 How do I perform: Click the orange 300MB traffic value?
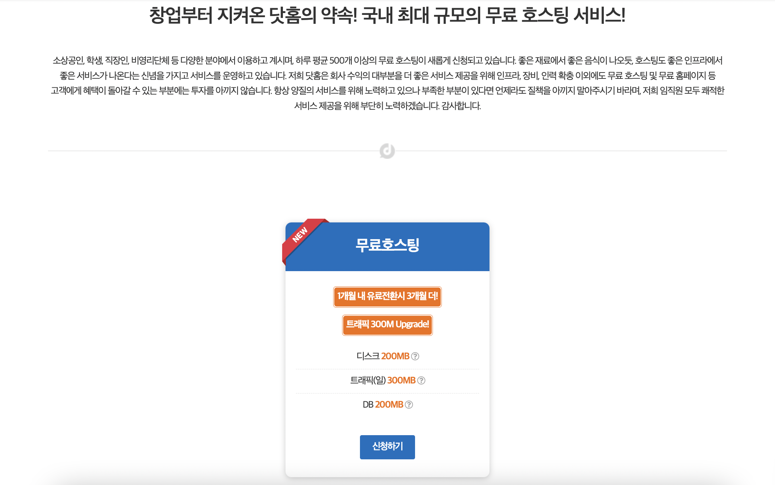click(401, 380)
